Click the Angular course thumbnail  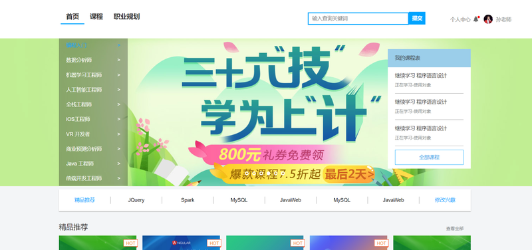(181, 243)
